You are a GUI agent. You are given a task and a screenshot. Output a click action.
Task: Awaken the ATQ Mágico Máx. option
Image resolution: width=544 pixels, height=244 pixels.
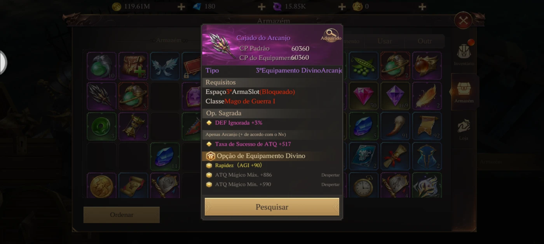pos(330,175)
